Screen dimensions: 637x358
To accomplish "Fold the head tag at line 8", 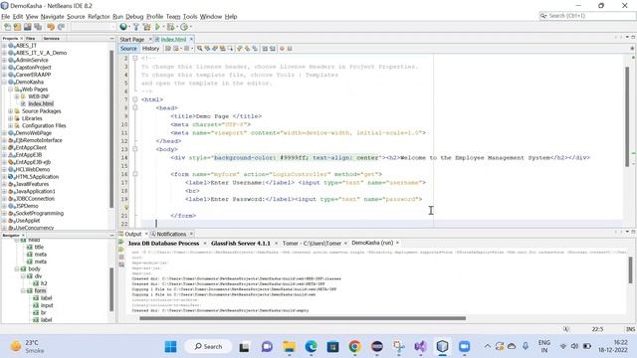I will point(135,108).
